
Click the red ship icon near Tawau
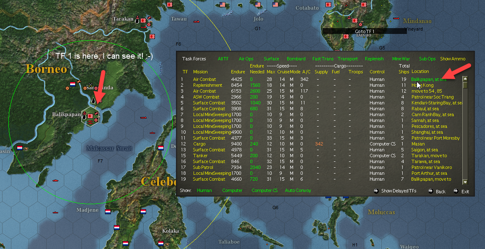click(x=196, y=22)
